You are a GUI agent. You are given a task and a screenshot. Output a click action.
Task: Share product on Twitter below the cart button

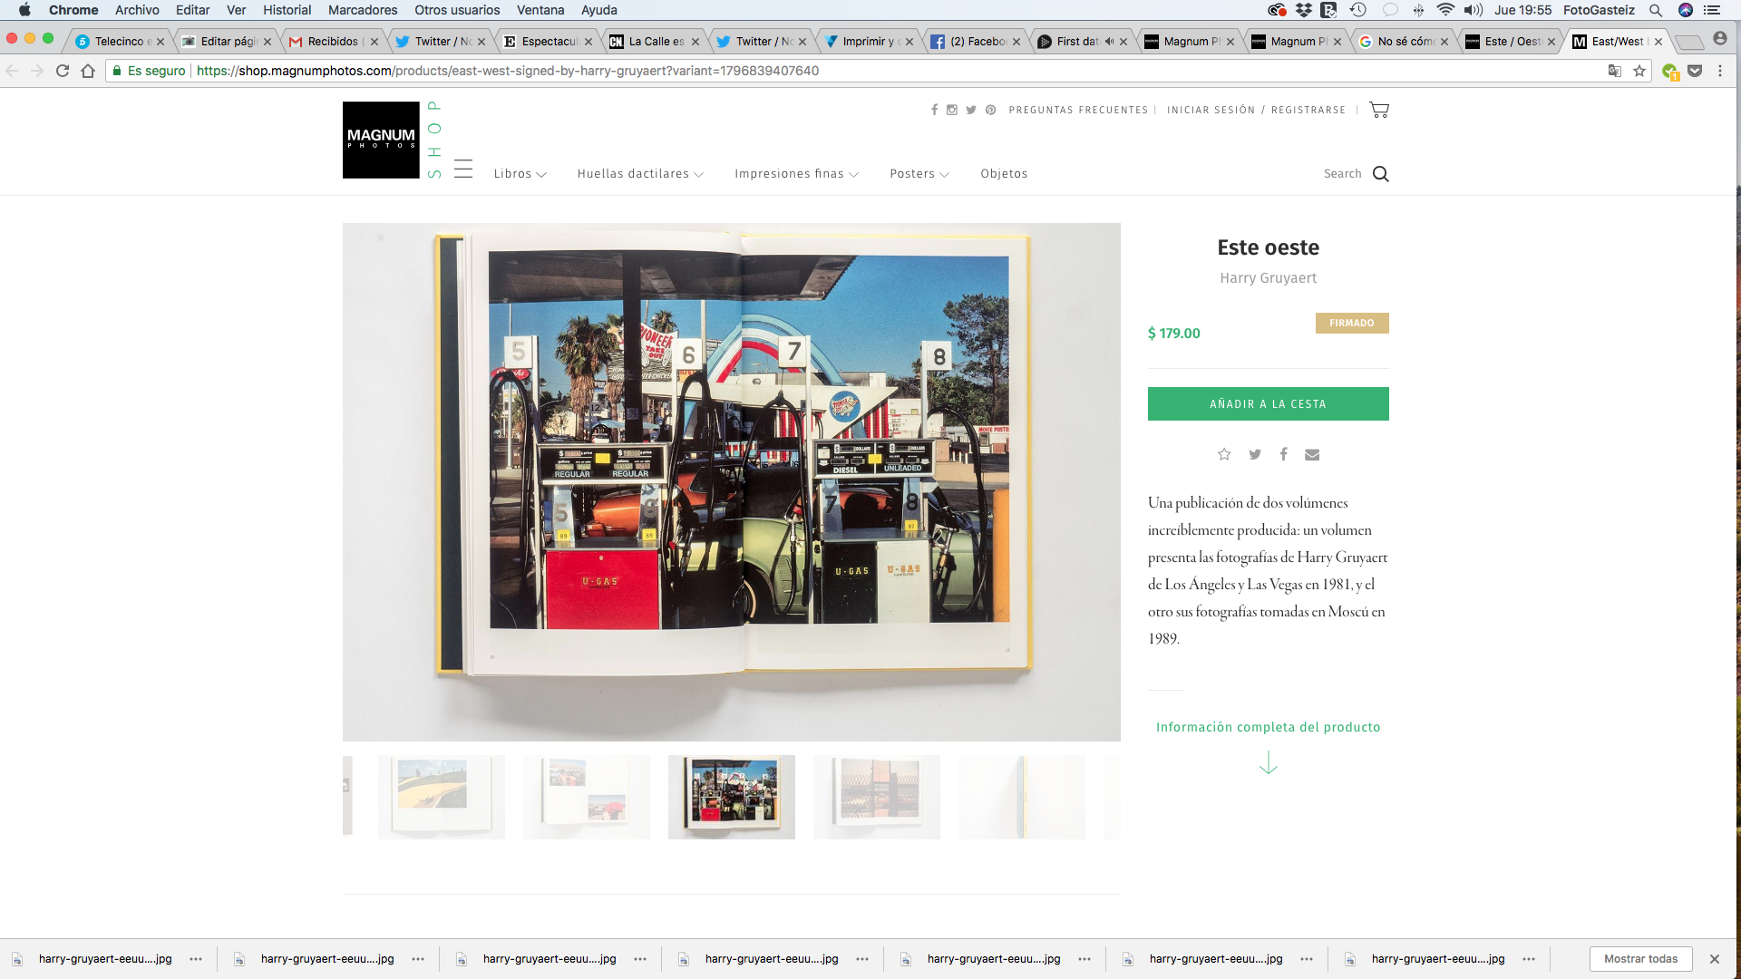click(x=1254, y=454)
